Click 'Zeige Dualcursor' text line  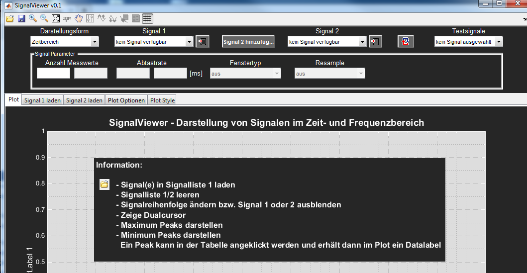[151, 215]
